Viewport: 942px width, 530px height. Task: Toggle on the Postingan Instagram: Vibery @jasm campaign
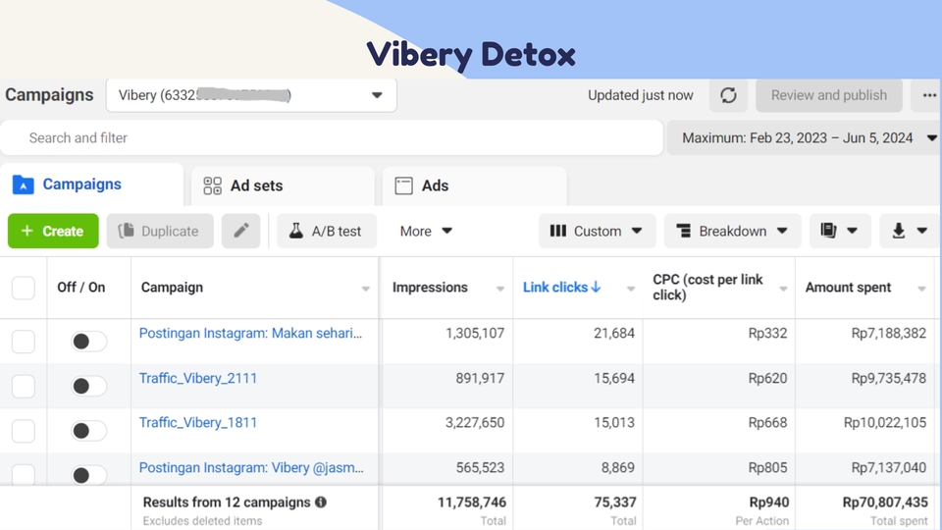tap(88, 475)
